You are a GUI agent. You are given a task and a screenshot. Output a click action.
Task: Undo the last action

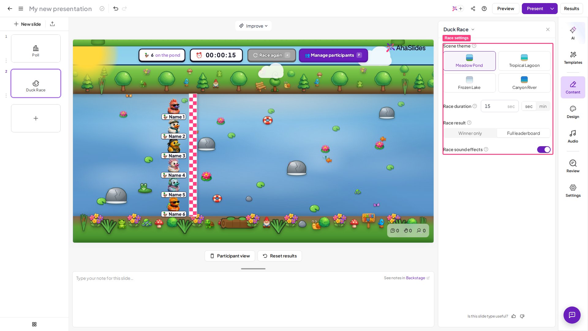coord(116,9)
